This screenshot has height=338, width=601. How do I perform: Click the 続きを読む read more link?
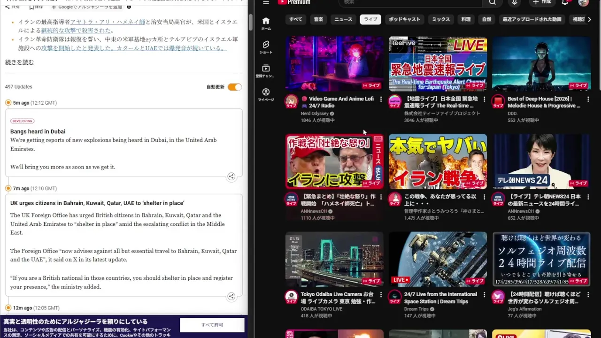coord(19,62)
